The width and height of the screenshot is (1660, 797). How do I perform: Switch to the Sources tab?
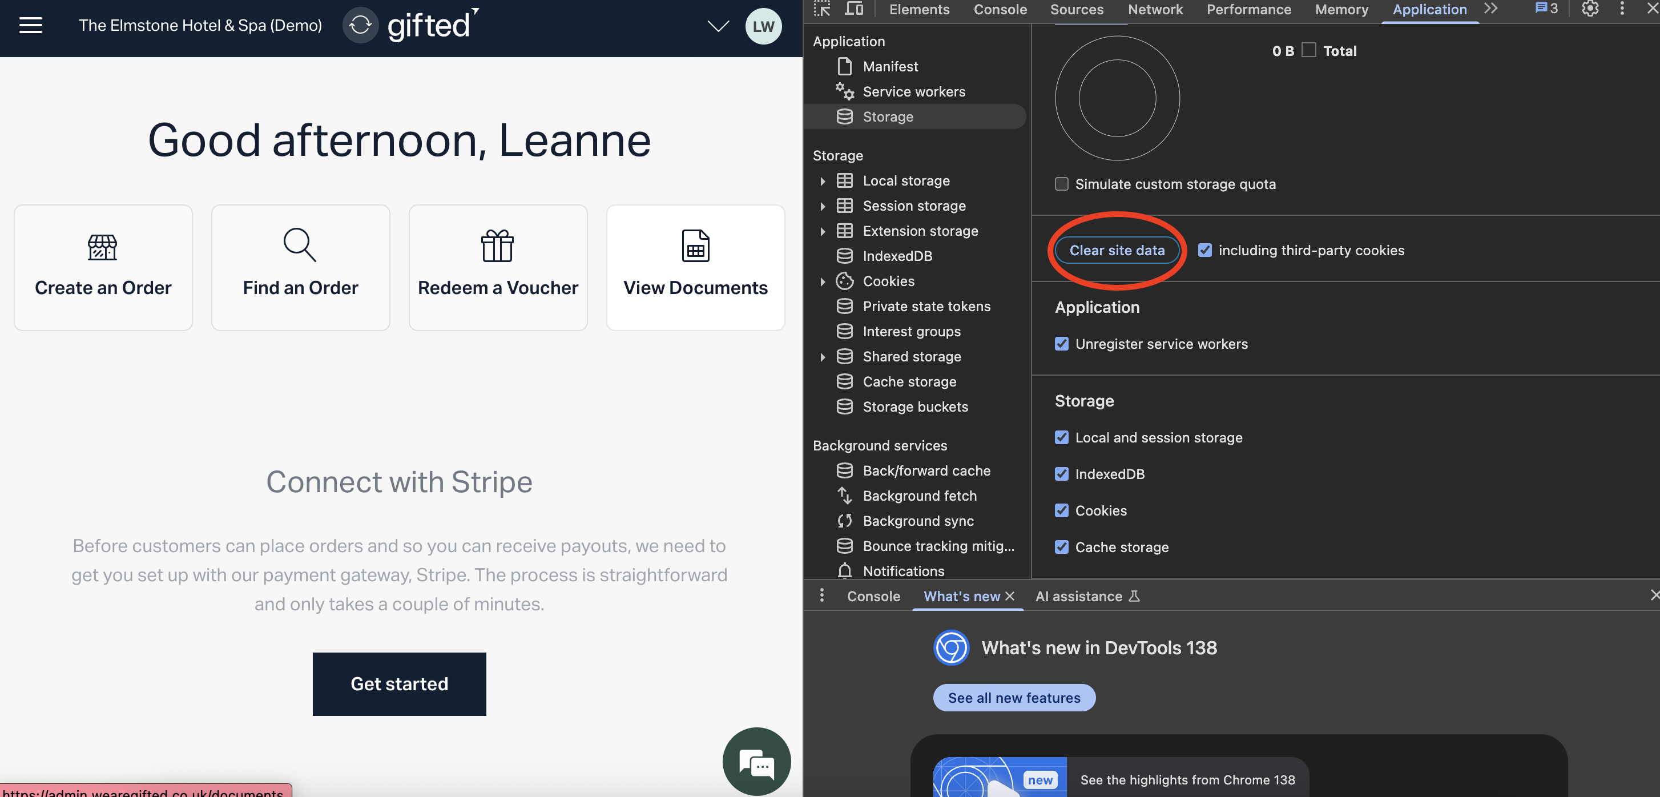pyautogui.click(x=1076, y=9)
